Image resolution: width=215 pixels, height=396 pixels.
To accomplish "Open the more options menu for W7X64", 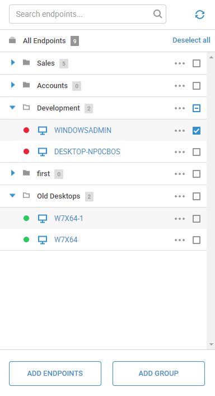I will click(180, 240).
